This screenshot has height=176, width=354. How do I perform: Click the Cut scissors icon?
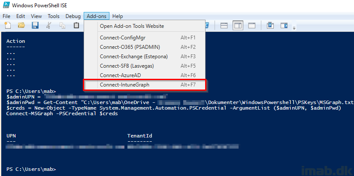(48, 26)
